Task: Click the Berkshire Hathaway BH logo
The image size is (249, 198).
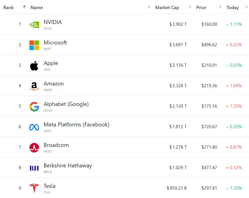Action: pyautogui.click(x=34, y=168)
